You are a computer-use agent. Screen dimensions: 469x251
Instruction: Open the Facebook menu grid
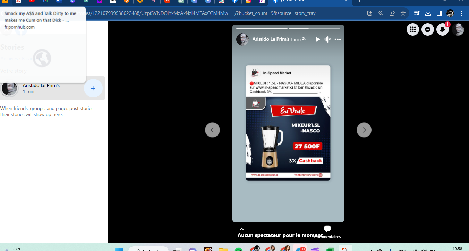pyautogui.click(x=412, y=30)
